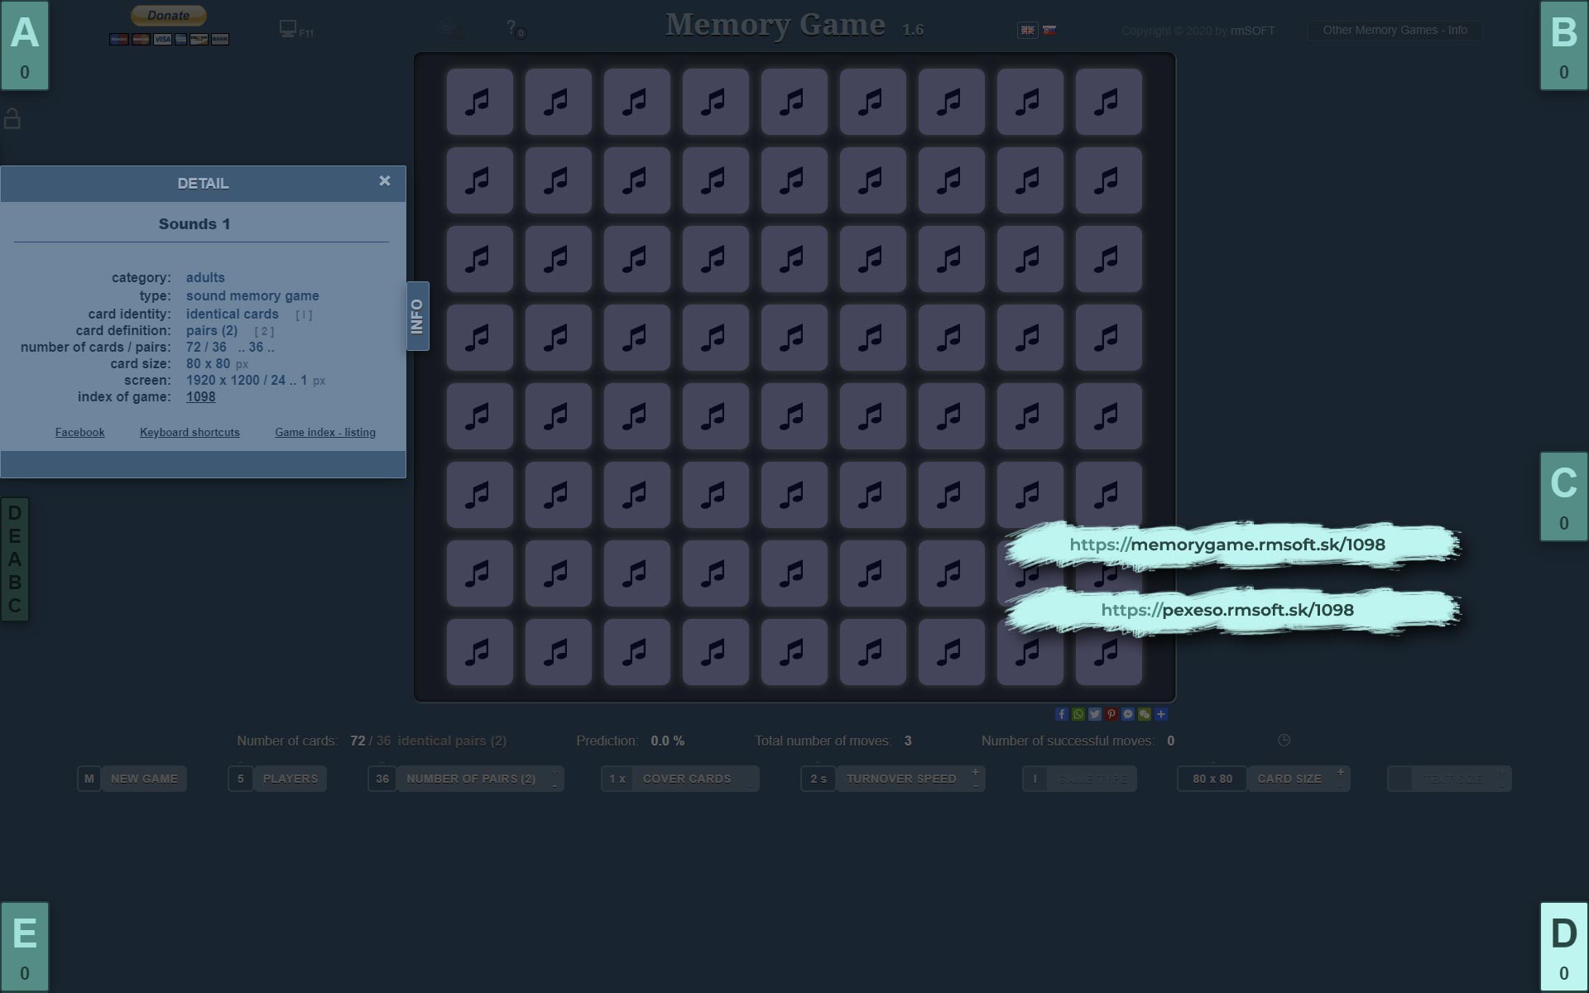
Task: Click the vertical DEABC player order tab
Action: click(14, 559)
